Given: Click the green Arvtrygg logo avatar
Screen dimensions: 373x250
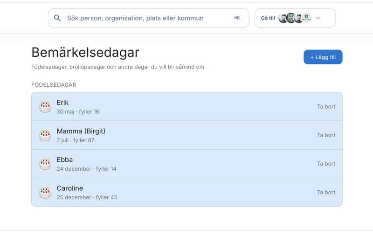Looking at the screenshot, I should click(306, 18).
